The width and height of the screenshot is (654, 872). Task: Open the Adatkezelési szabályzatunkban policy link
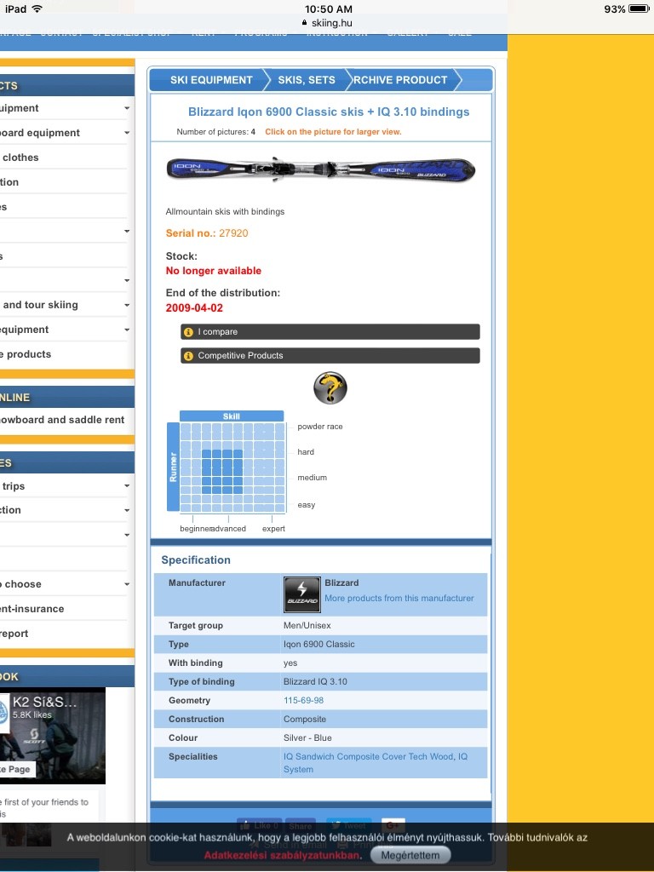click(x=281, y=855)
